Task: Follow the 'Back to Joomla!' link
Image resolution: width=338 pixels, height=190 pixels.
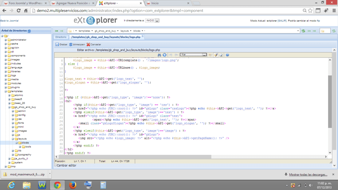Action: [10, 21]
